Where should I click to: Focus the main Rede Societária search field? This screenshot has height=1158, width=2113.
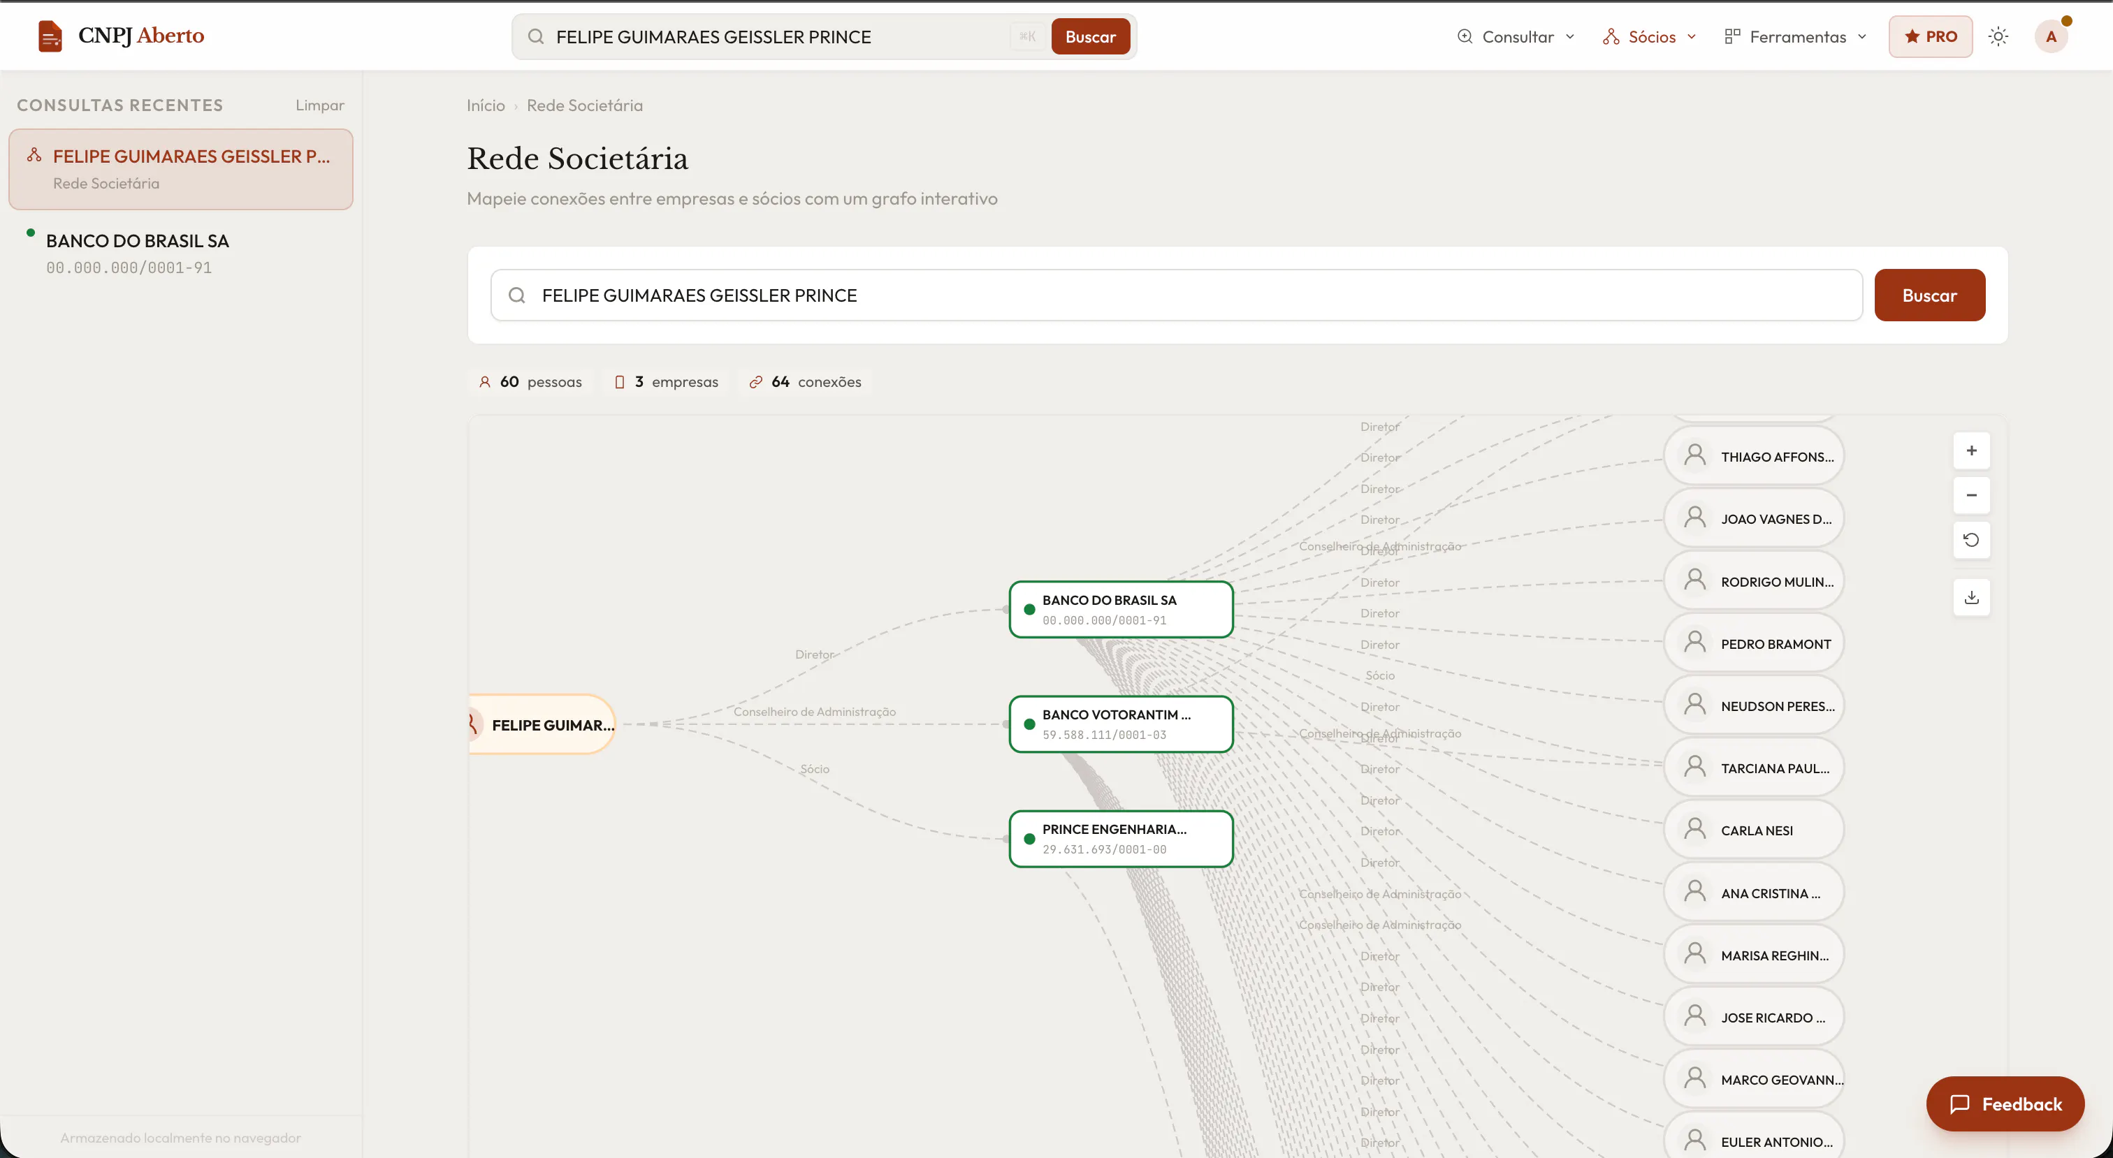pyautogui.click(x=1176, y=295)
